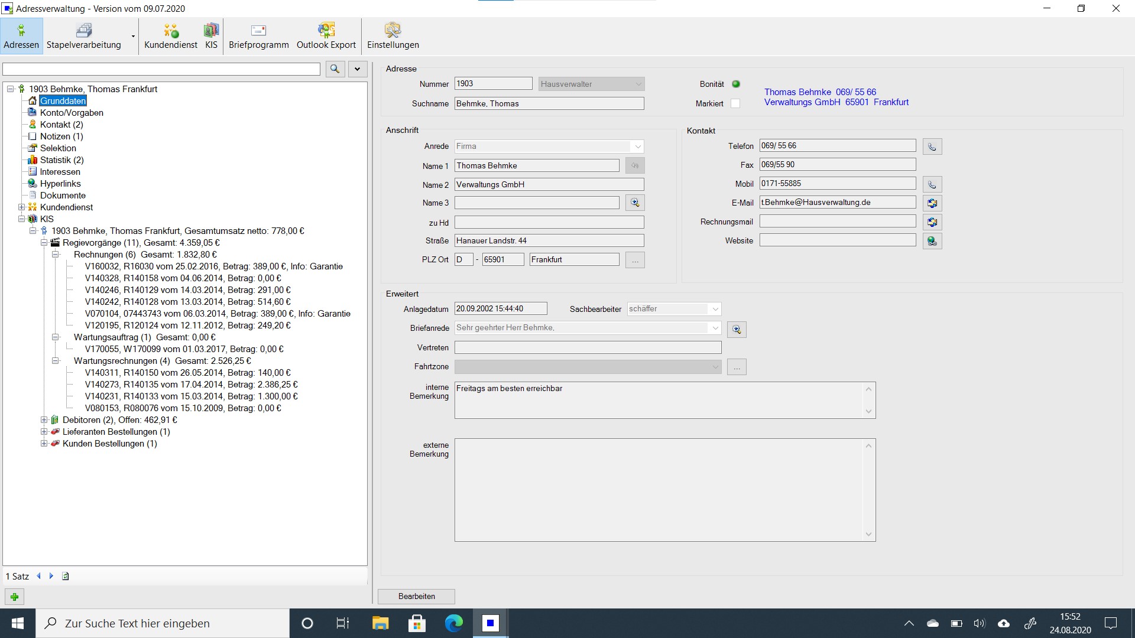Click the Bearbeiten button
Screen dimensions: 1135x638
[416, 596]
